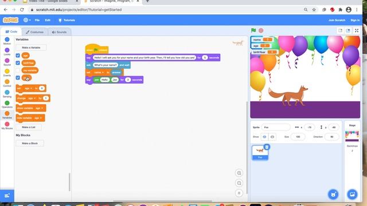The height and width of the screenshot is (206, 367).
Task: Select the Sound block category
Action: point(7,62)
